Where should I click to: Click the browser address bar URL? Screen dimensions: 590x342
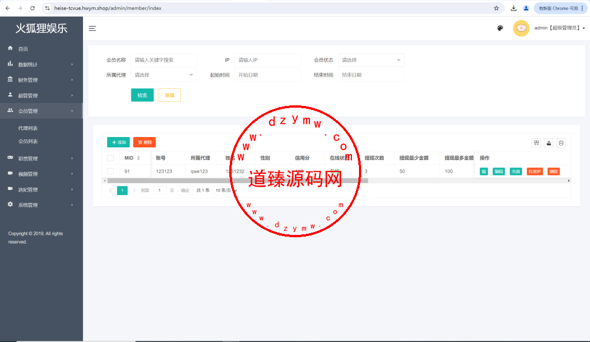[x=108, y=8]
